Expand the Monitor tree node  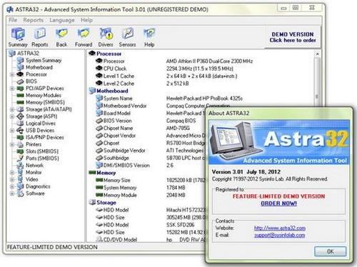tap(12, 172)
